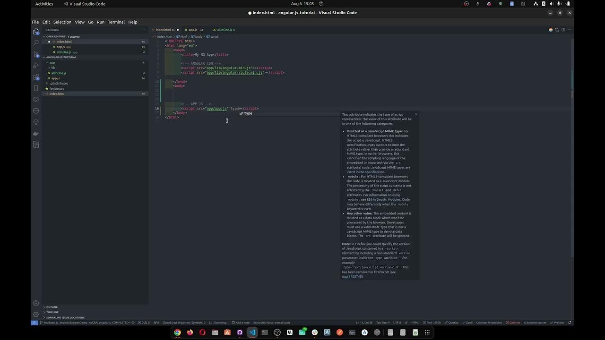Screen dimensions: 605x340
Task: Change the UTF-8 encoding in status bar
Action: tap(397, 323)
